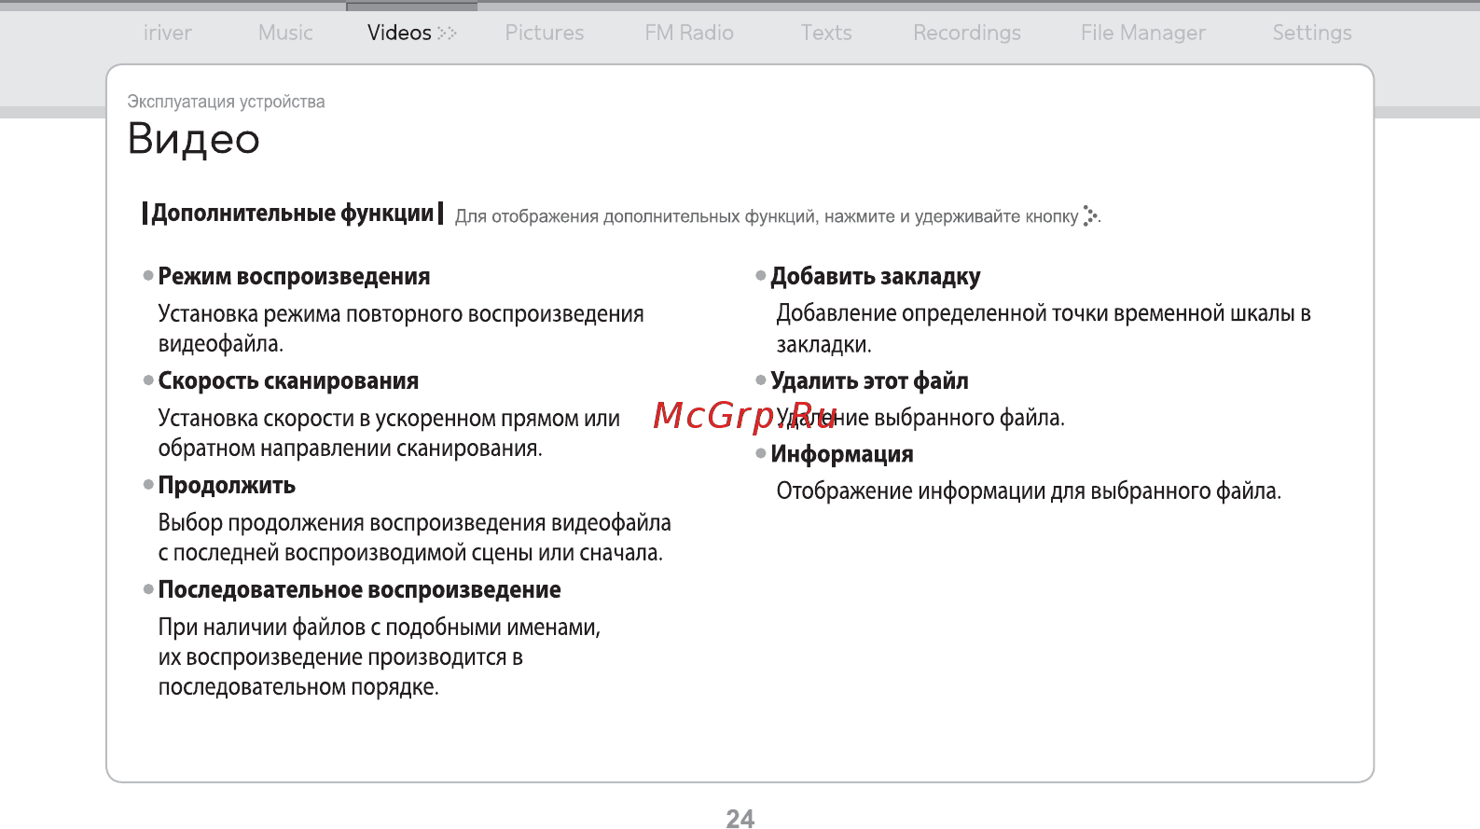The height and width of the screenshot is (829, 1480).
Task: Select the Videos tab
Action: click(x=399, y=33)
